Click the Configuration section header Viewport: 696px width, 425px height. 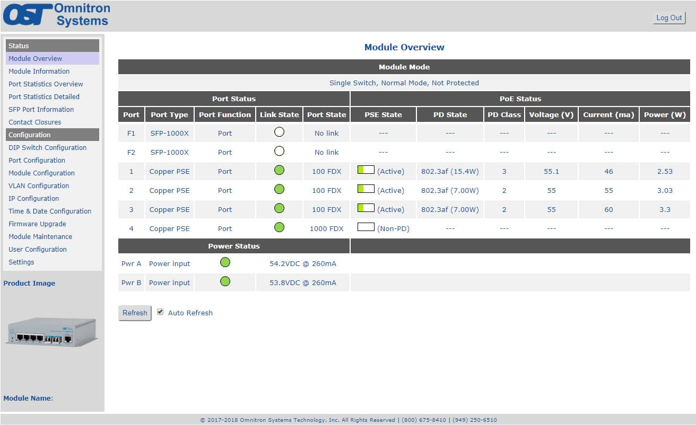tap(53, 135)
